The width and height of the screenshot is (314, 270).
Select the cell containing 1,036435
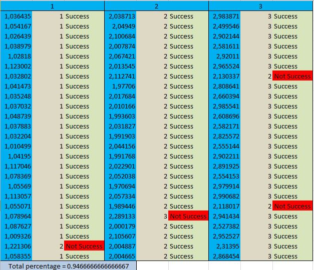coord(18,16)
